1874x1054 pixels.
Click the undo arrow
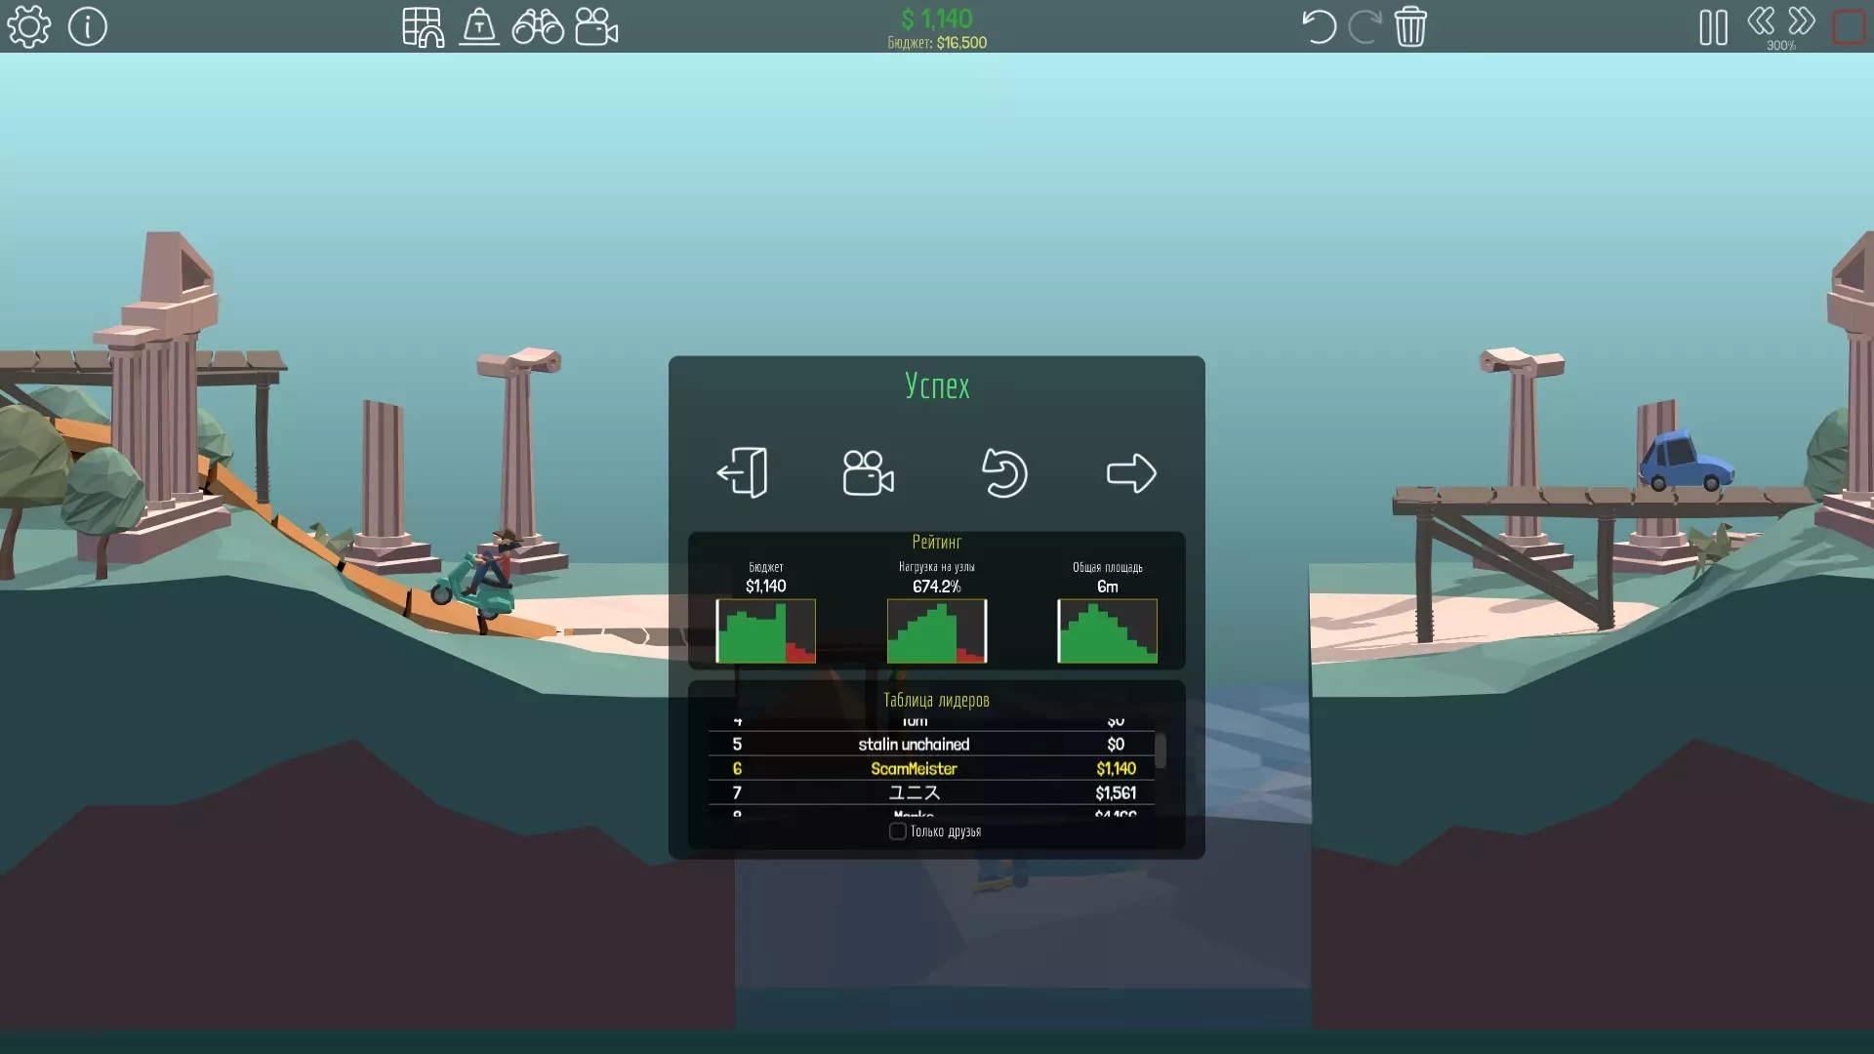[x=1319, y=26]
